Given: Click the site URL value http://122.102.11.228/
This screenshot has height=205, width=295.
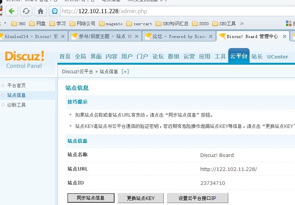Looking at the screenshot, I should [x=228, y=169].
